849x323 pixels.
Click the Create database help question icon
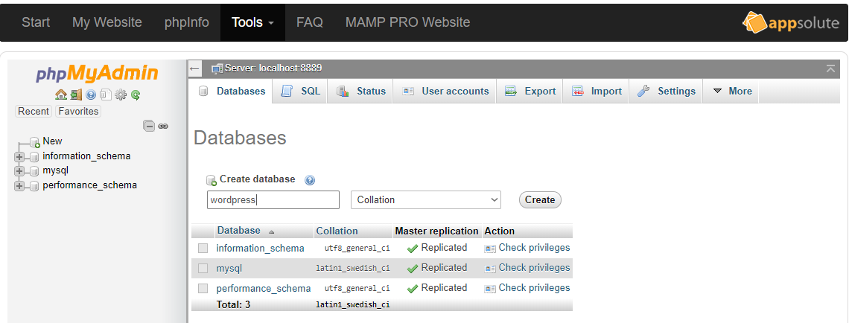310,180
